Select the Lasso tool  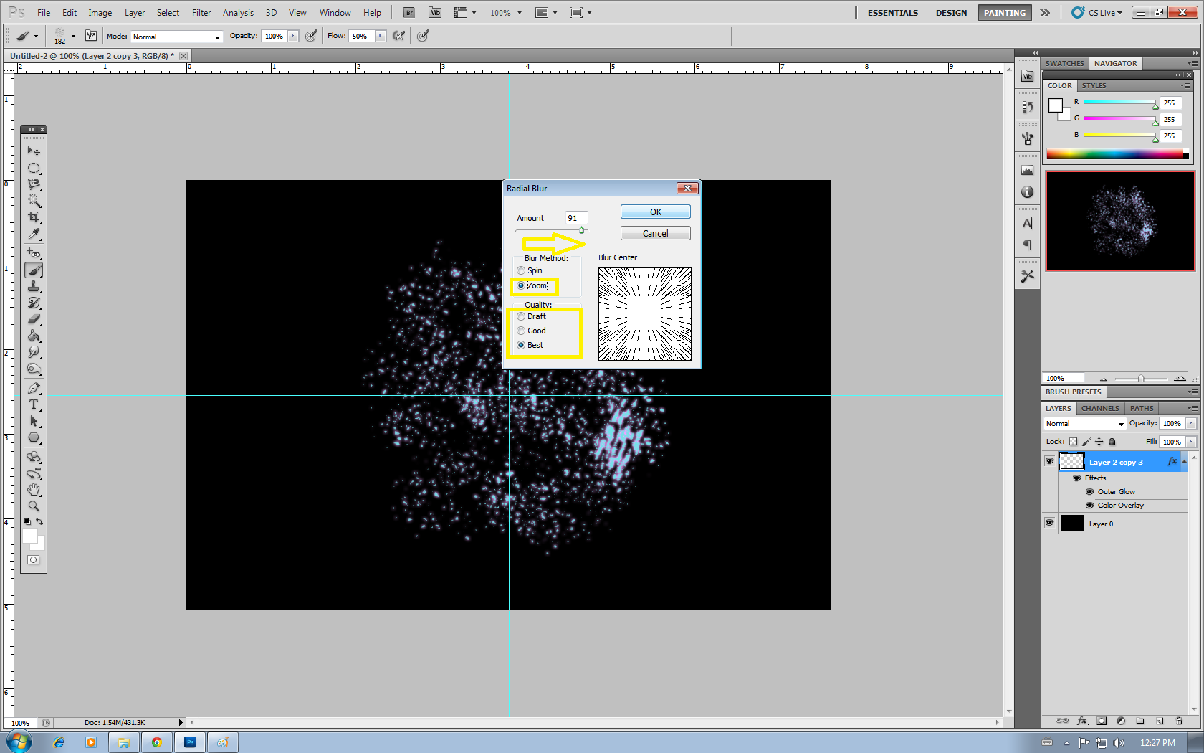coord(34,184)
